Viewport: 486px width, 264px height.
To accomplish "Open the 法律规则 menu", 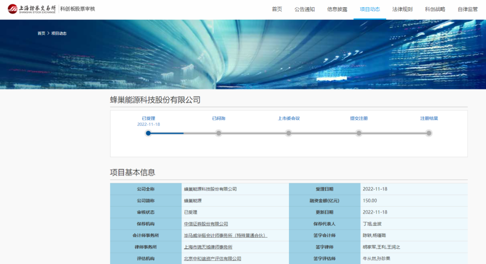I will pos(402,9).
